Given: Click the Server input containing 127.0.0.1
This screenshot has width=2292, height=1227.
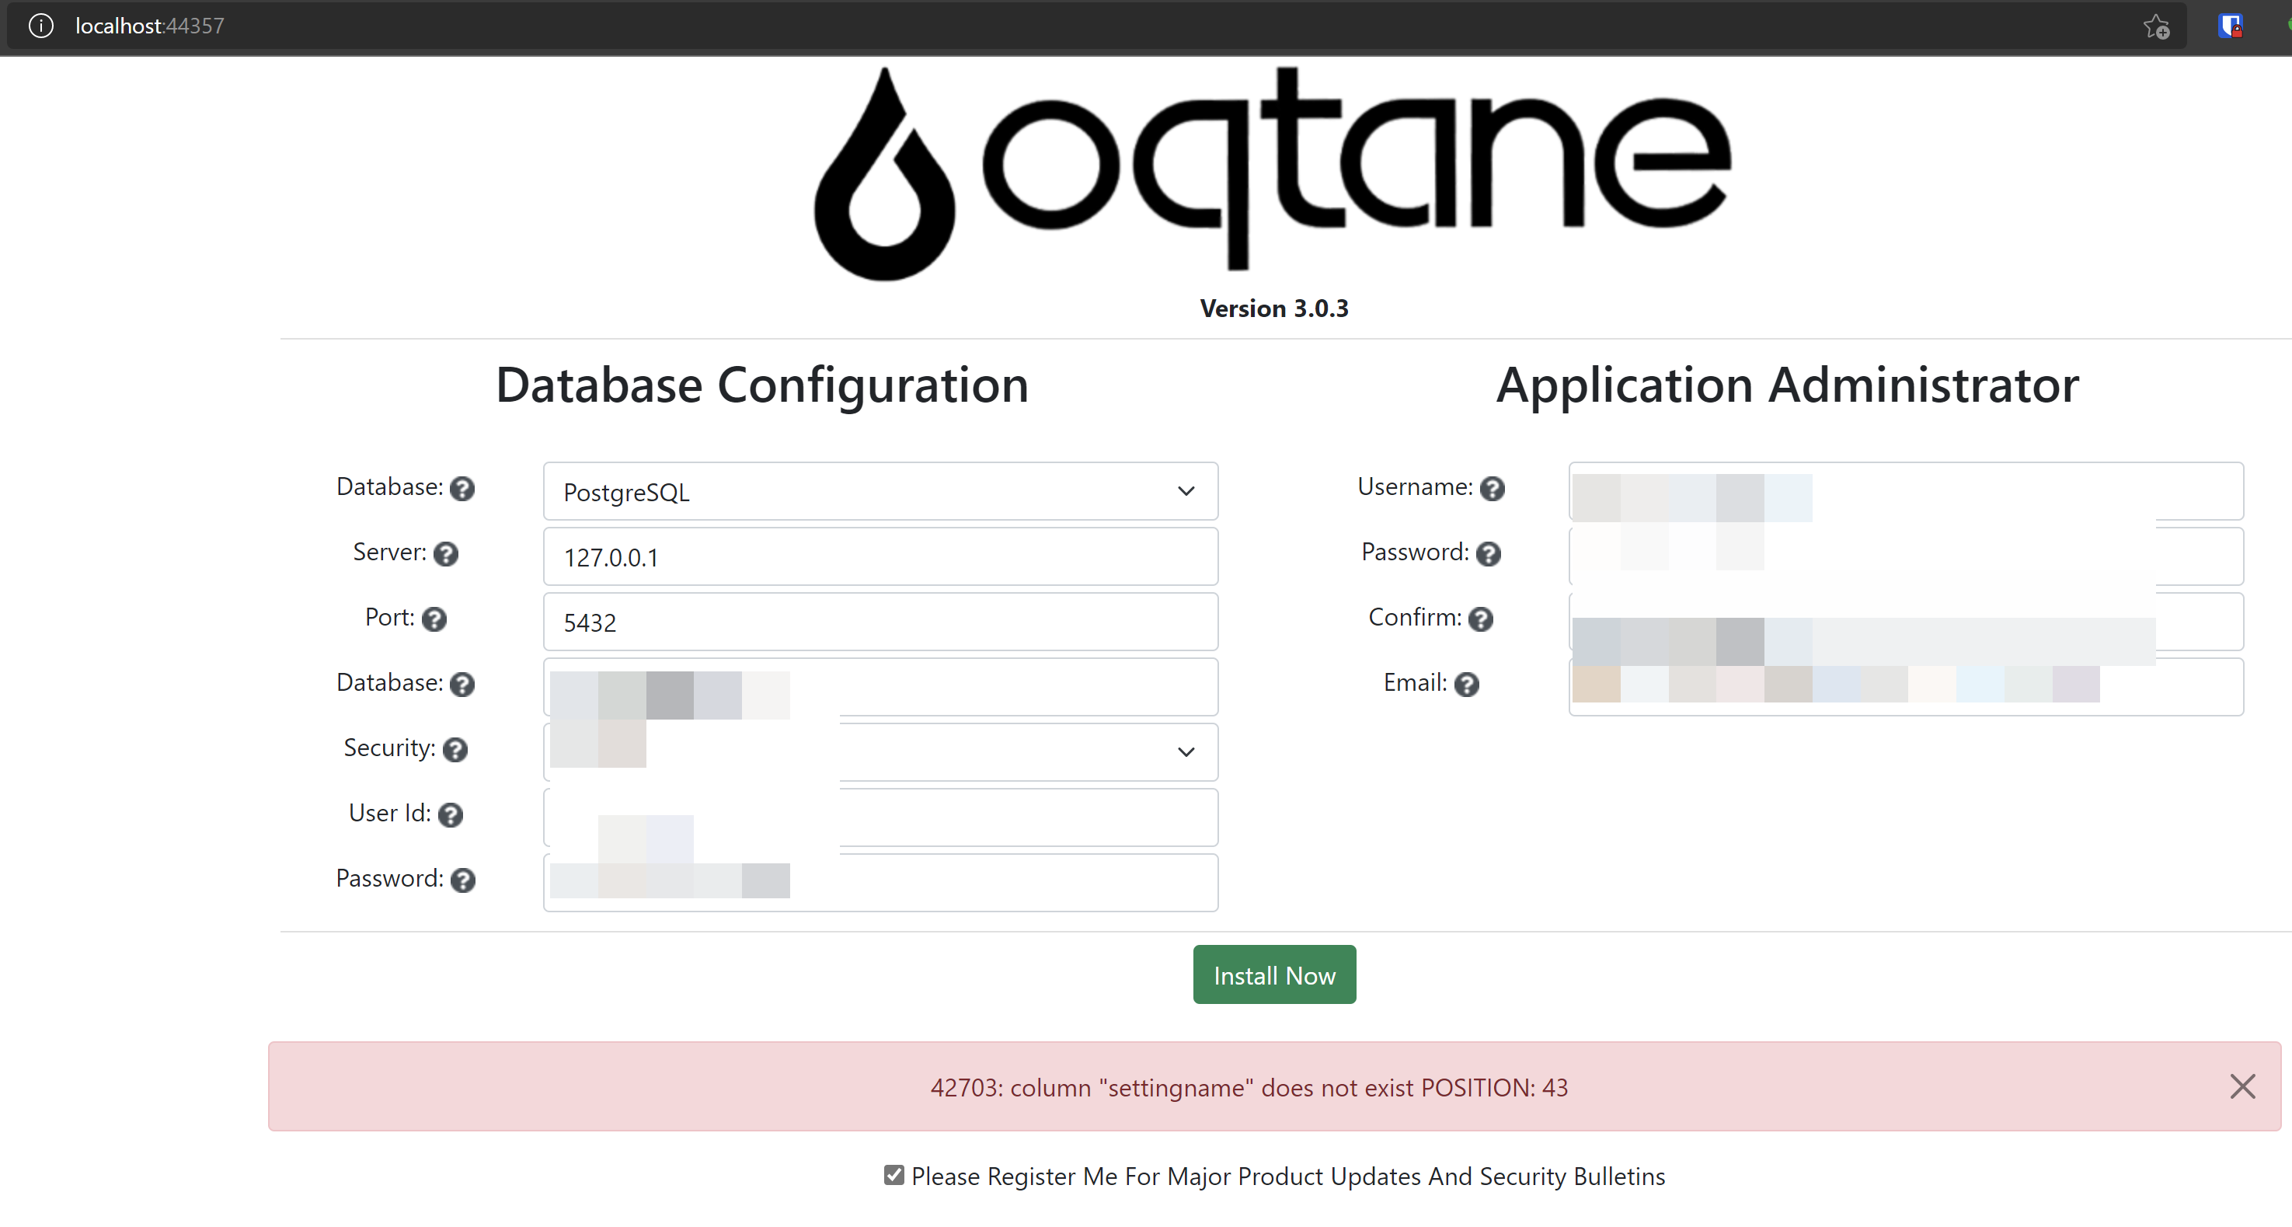Looking at the screenshot, I should pyautogui.click(x=880, y=556).
